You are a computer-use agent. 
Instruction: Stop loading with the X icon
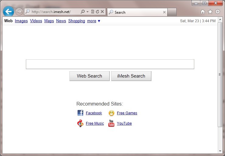102,12
